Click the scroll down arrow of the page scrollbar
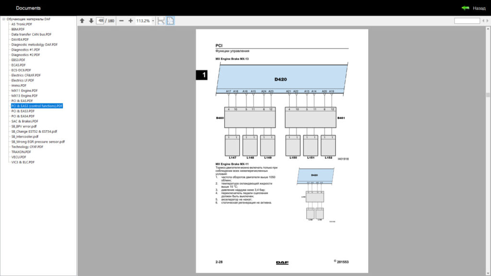This screenshot has height=276, width=491. 488,273
